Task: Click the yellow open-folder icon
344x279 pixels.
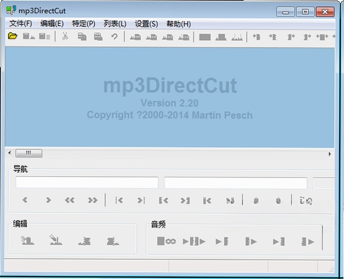Action: tap(13, 36)
